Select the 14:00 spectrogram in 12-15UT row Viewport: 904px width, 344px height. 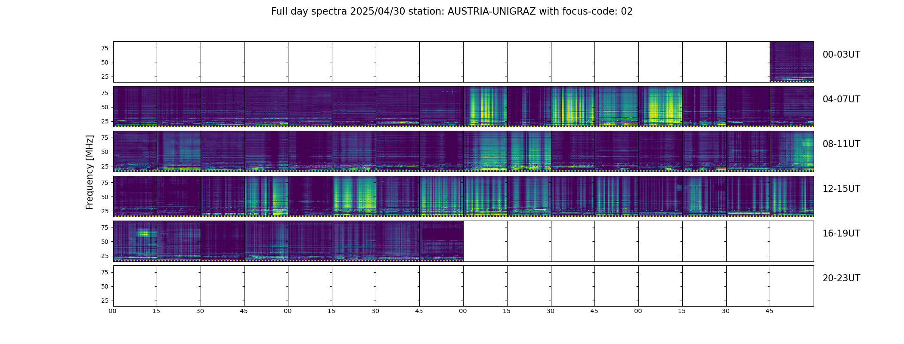[x=485, y=196]
